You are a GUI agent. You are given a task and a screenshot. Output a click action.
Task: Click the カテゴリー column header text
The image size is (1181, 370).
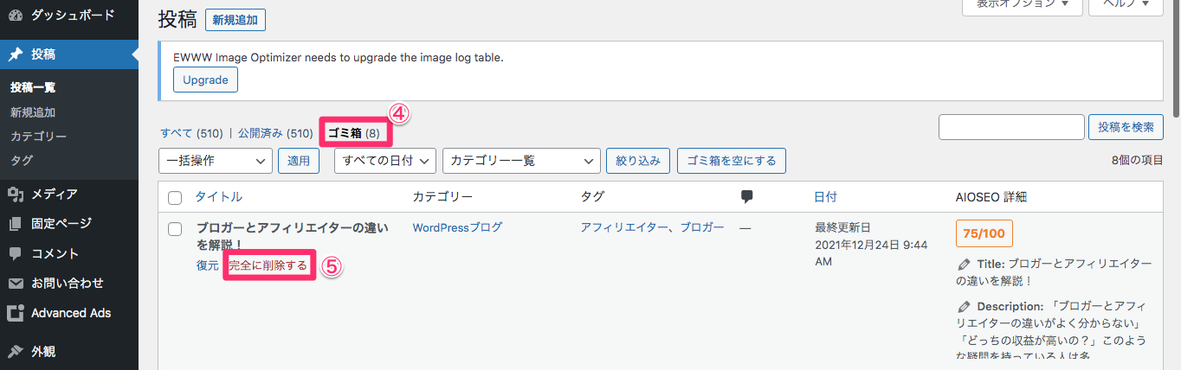coord(442,197)
